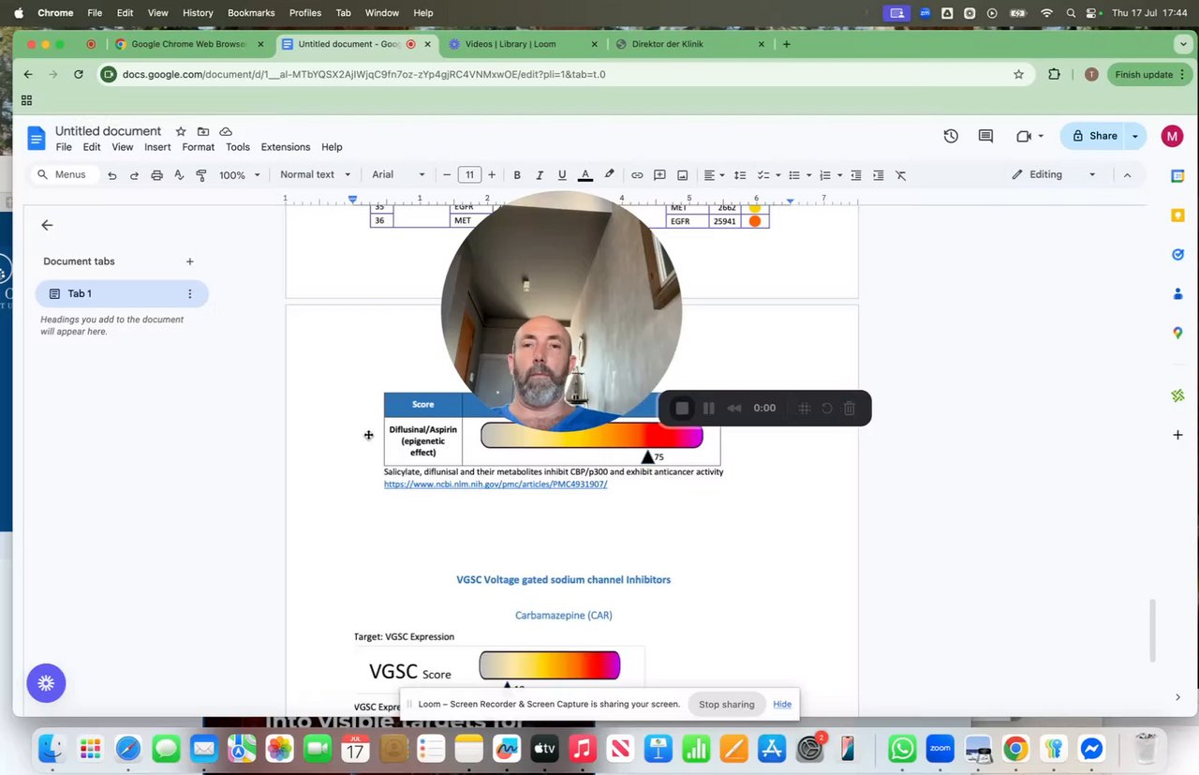Open the text alignment dropdown
Viewport: 1199px width, 775px height.
coord(714,175)
